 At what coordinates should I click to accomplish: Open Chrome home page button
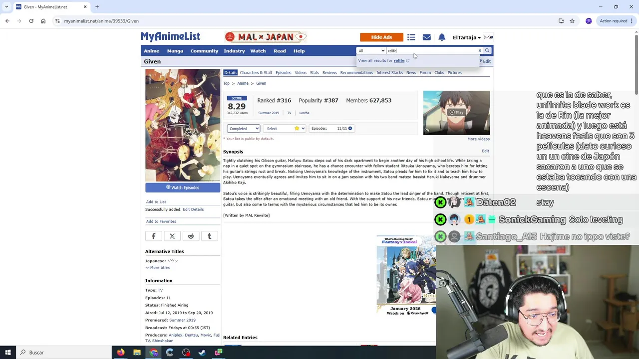[x=43, y=21]
